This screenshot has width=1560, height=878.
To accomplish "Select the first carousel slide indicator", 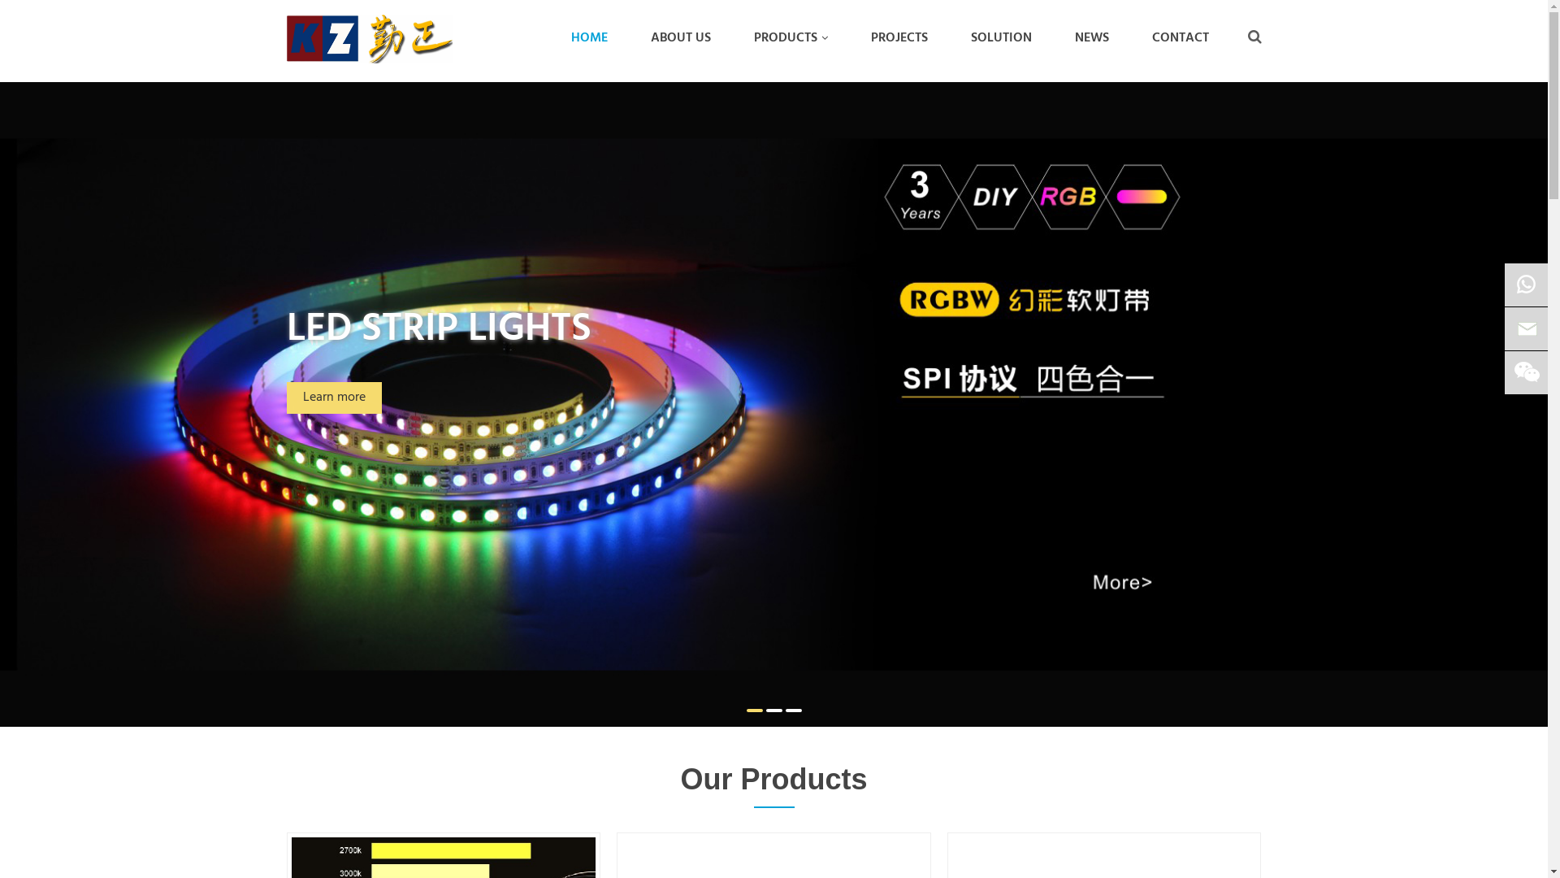I will pyautogui.click(x=755, y=711).
